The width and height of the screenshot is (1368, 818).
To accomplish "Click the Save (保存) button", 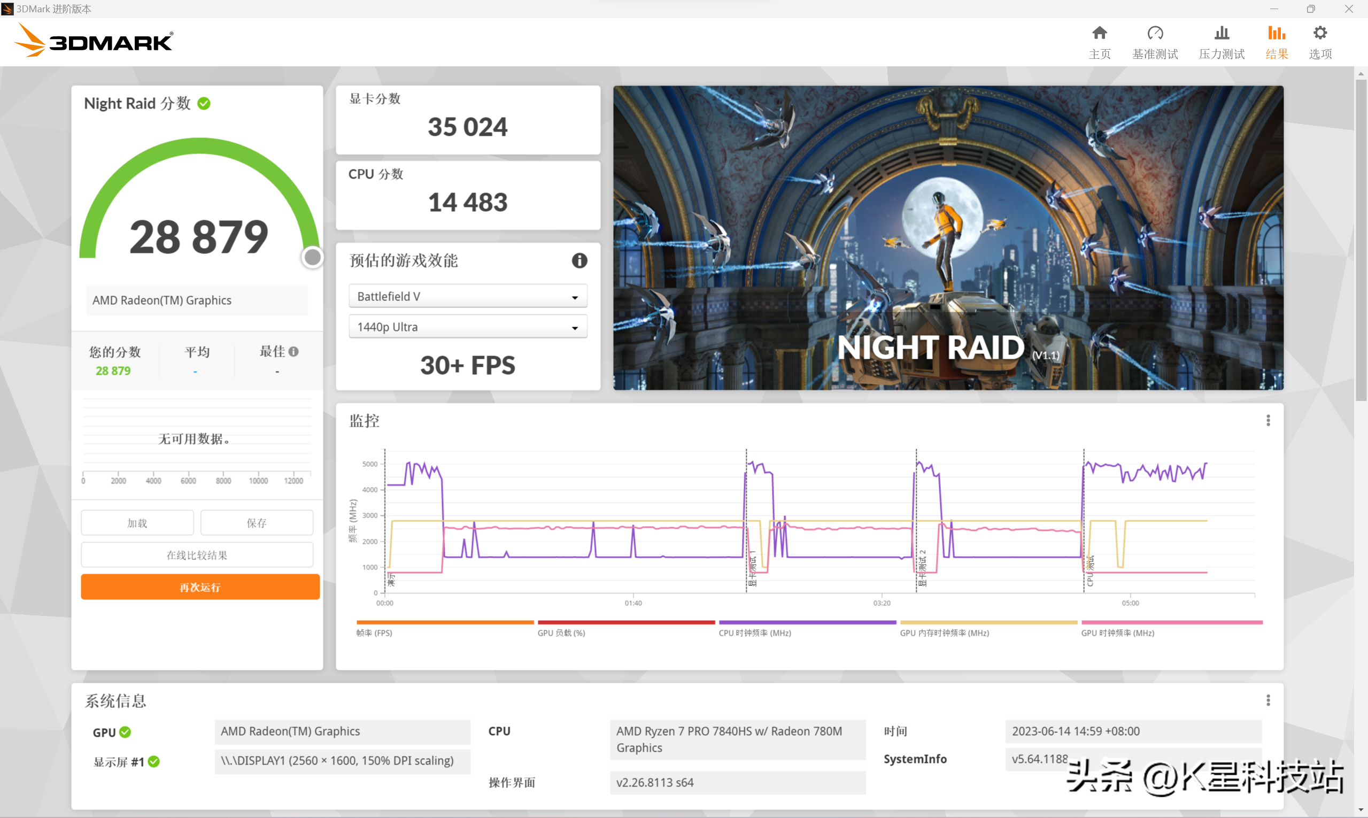I will [256, 522].
